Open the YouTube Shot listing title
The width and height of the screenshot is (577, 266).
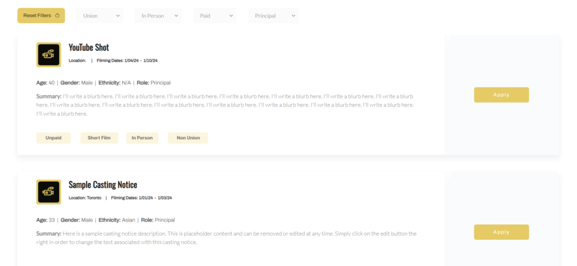pyautogui.click(x=89, y=47)
